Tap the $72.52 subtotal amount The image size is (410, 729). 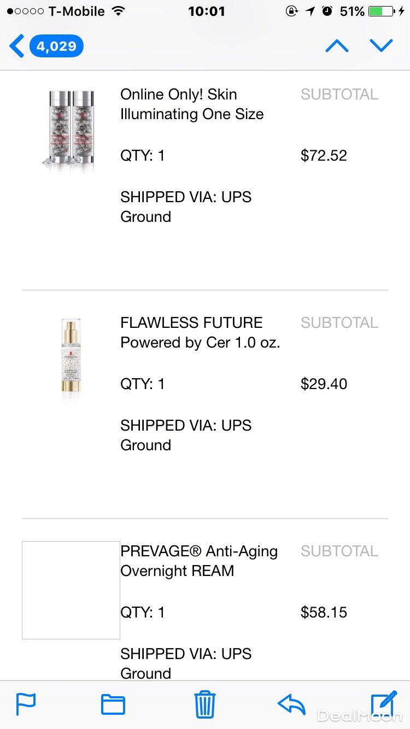click(324, 156)
